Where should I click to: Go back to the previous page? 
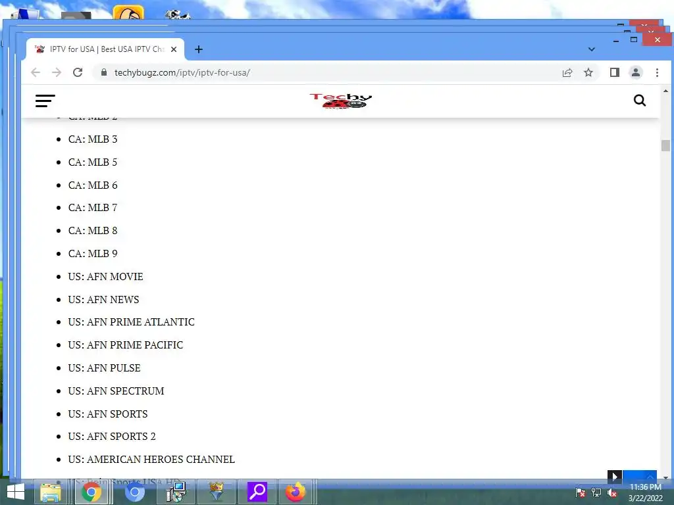(x=36, y=72)
